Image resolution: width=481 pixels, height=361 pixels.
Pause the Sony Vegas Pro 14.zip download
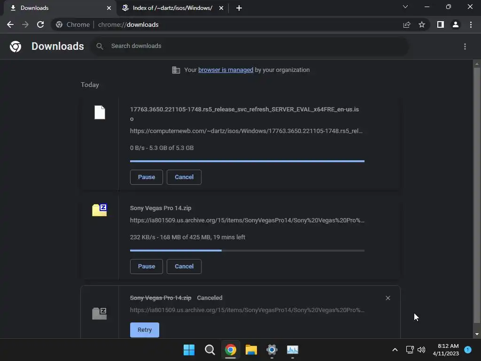pyautogui.click(x=147, y=267)
